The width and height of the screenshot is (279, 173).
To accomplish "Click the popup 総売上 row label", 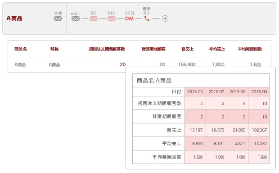I will 174,130.
